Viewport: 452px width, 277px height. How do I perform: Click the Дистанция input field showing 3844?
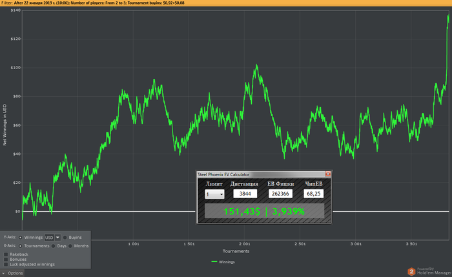coord(245,194)
